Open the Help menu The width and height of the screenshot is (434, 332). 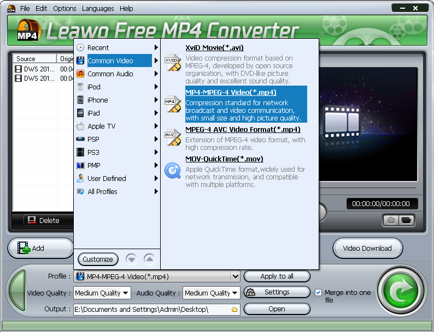(x=126, y=9)
